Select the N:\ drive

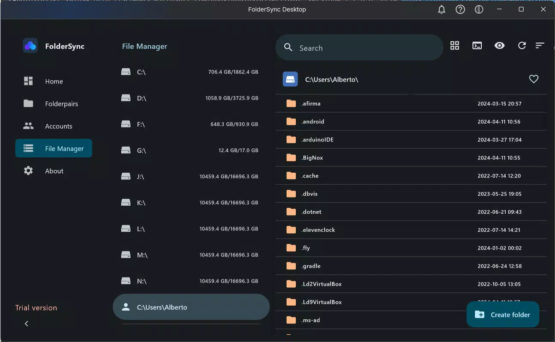pyautogui.click(x=191, y=281)
